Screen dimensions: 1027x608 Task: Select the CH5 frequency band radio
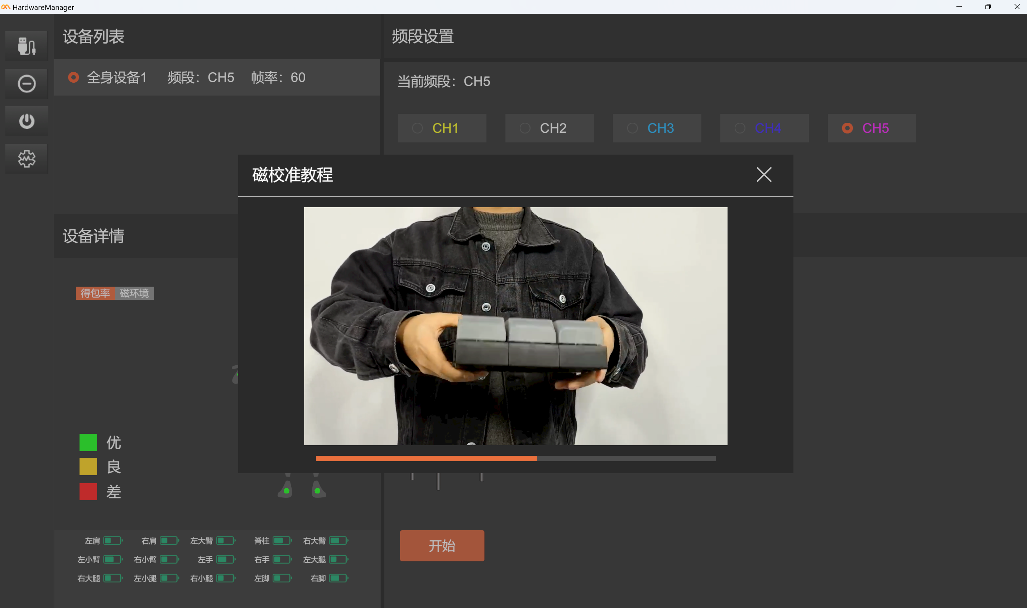[847, 128]
